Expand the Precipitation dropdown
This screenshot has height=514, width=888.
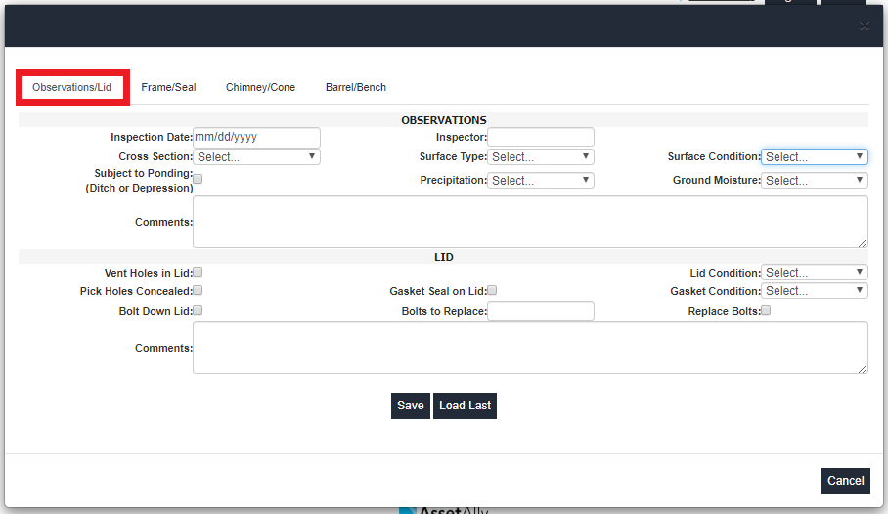click(x=541, y=180)
